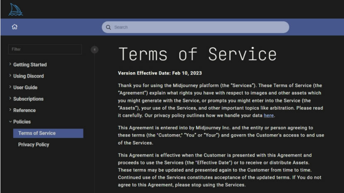Collapse the sidebar with arrow button
This screenshot has height=193, width=344.
(94, 50)
